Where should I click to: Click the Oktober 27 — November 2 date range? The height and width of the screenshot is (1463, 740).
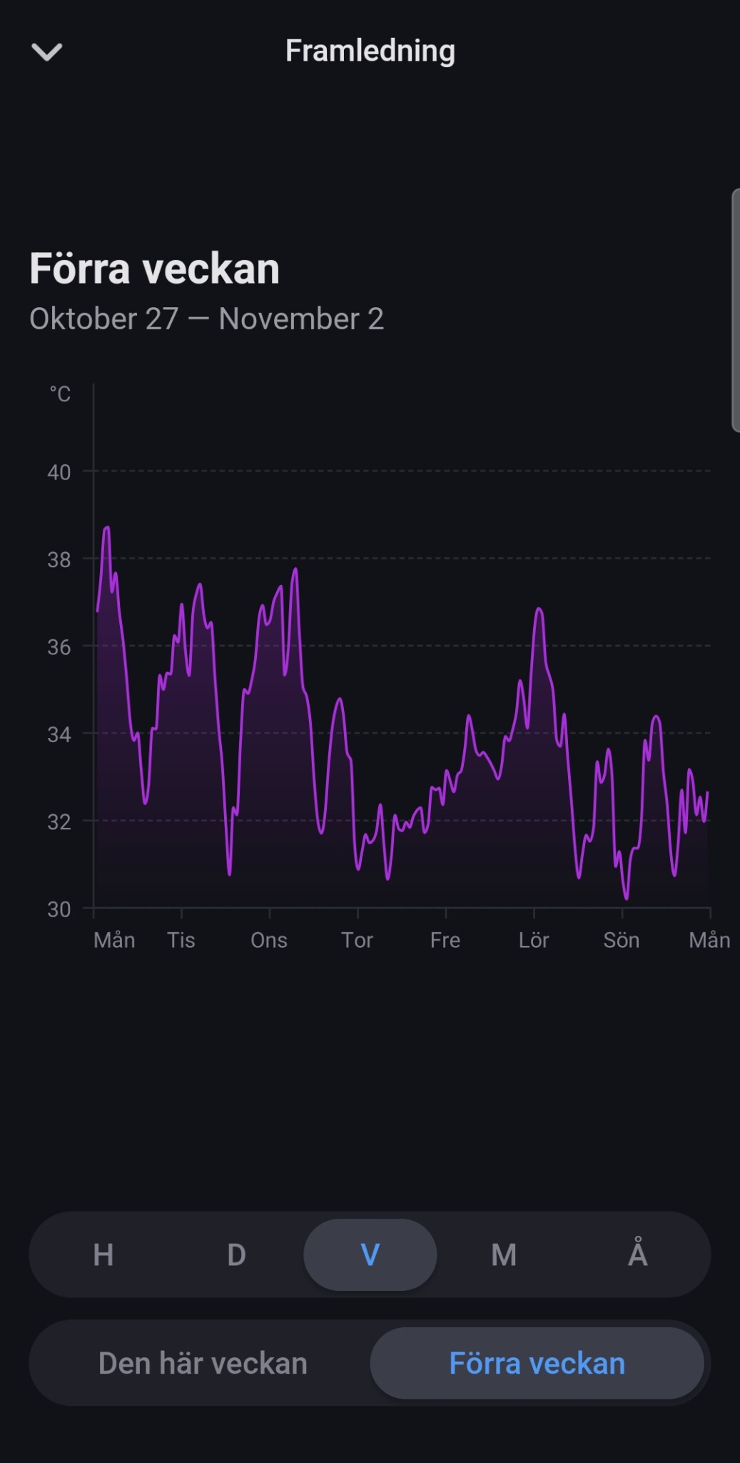click(x=207, y=319)
